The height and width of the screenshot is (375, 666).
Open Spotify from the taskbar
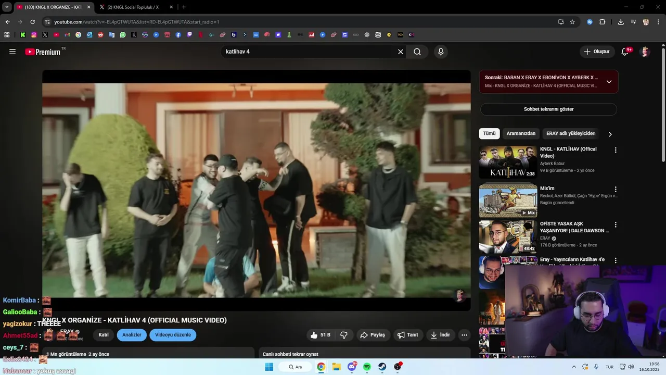367,367
